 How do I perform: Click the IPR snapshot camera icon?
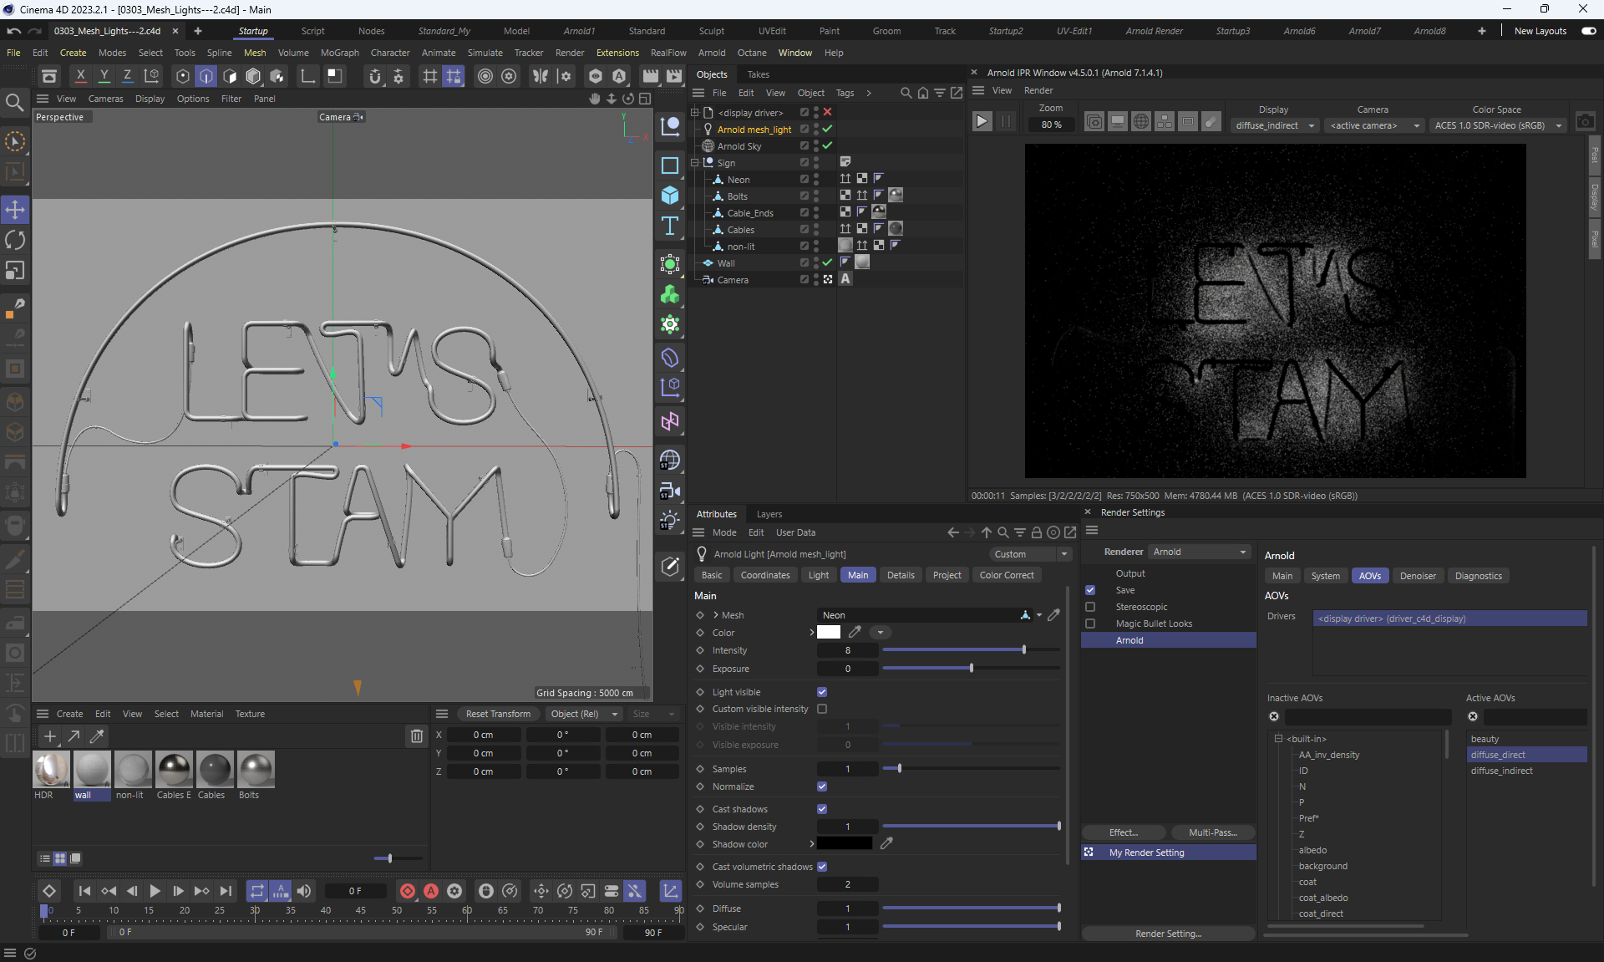1585,121
